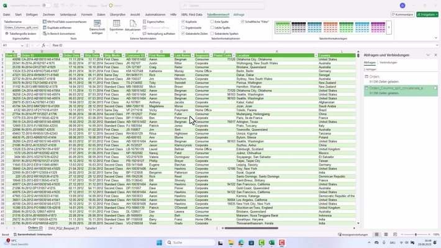441x248 pixels.
Task: Open Eigenschaften of external table data
Action: [153, 22]
